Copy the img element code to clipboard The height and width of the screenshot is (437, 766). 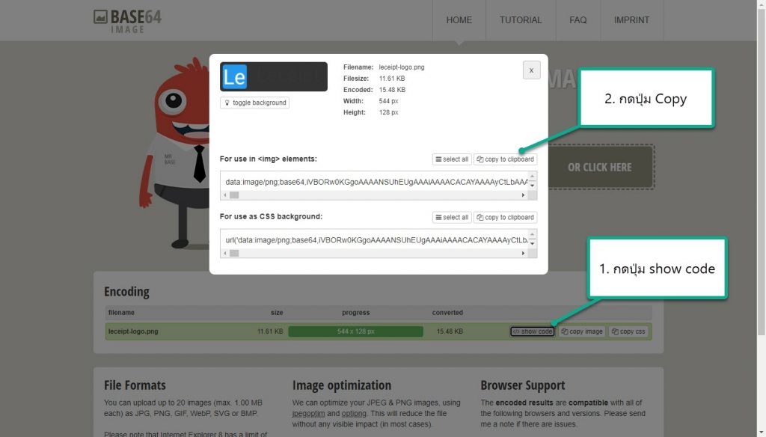pyautogui.click(x=505, y=159)
